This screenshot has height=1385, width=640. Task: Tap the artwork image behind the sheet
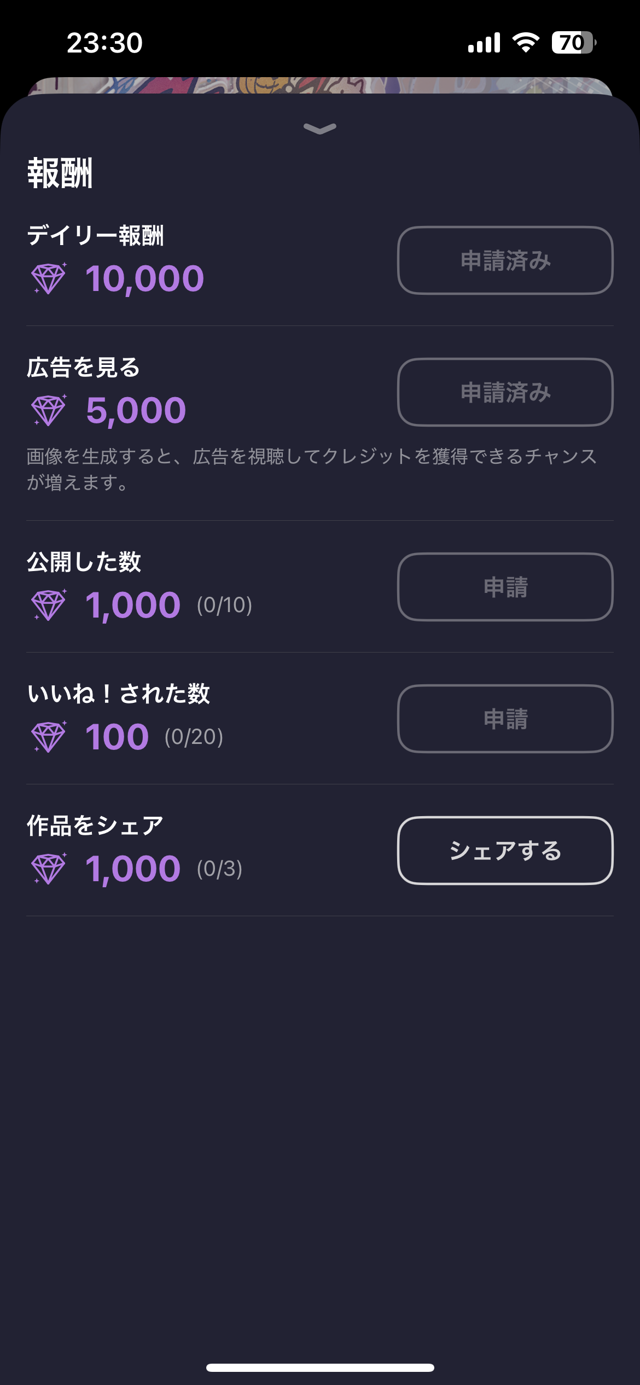pyautogui.click(x=320, y=85)
